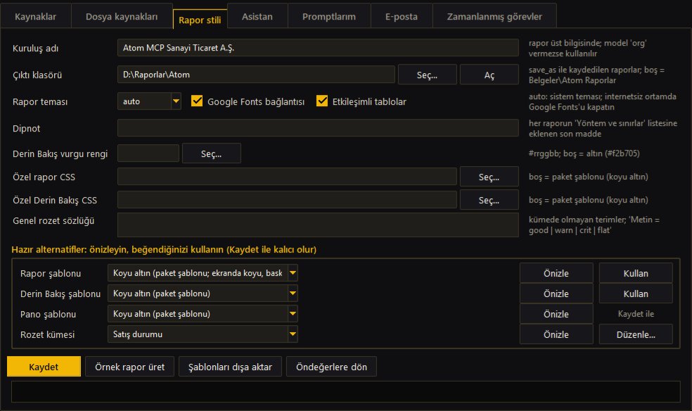
Task: Select the E-posta tab
Action: pos(401,17)
